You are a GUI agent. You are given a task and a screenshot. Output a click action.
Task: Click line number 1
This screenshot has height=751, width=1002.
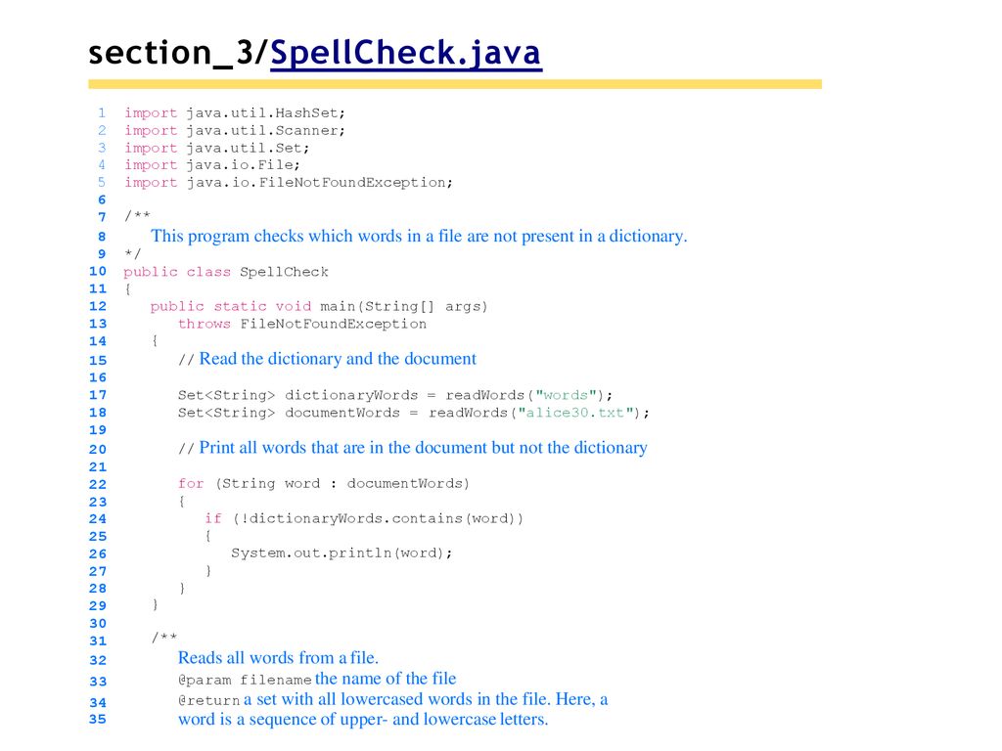(102, 113)
